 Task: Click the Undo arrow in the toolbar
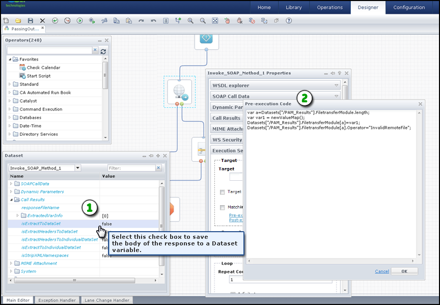[x=153, y=21]
